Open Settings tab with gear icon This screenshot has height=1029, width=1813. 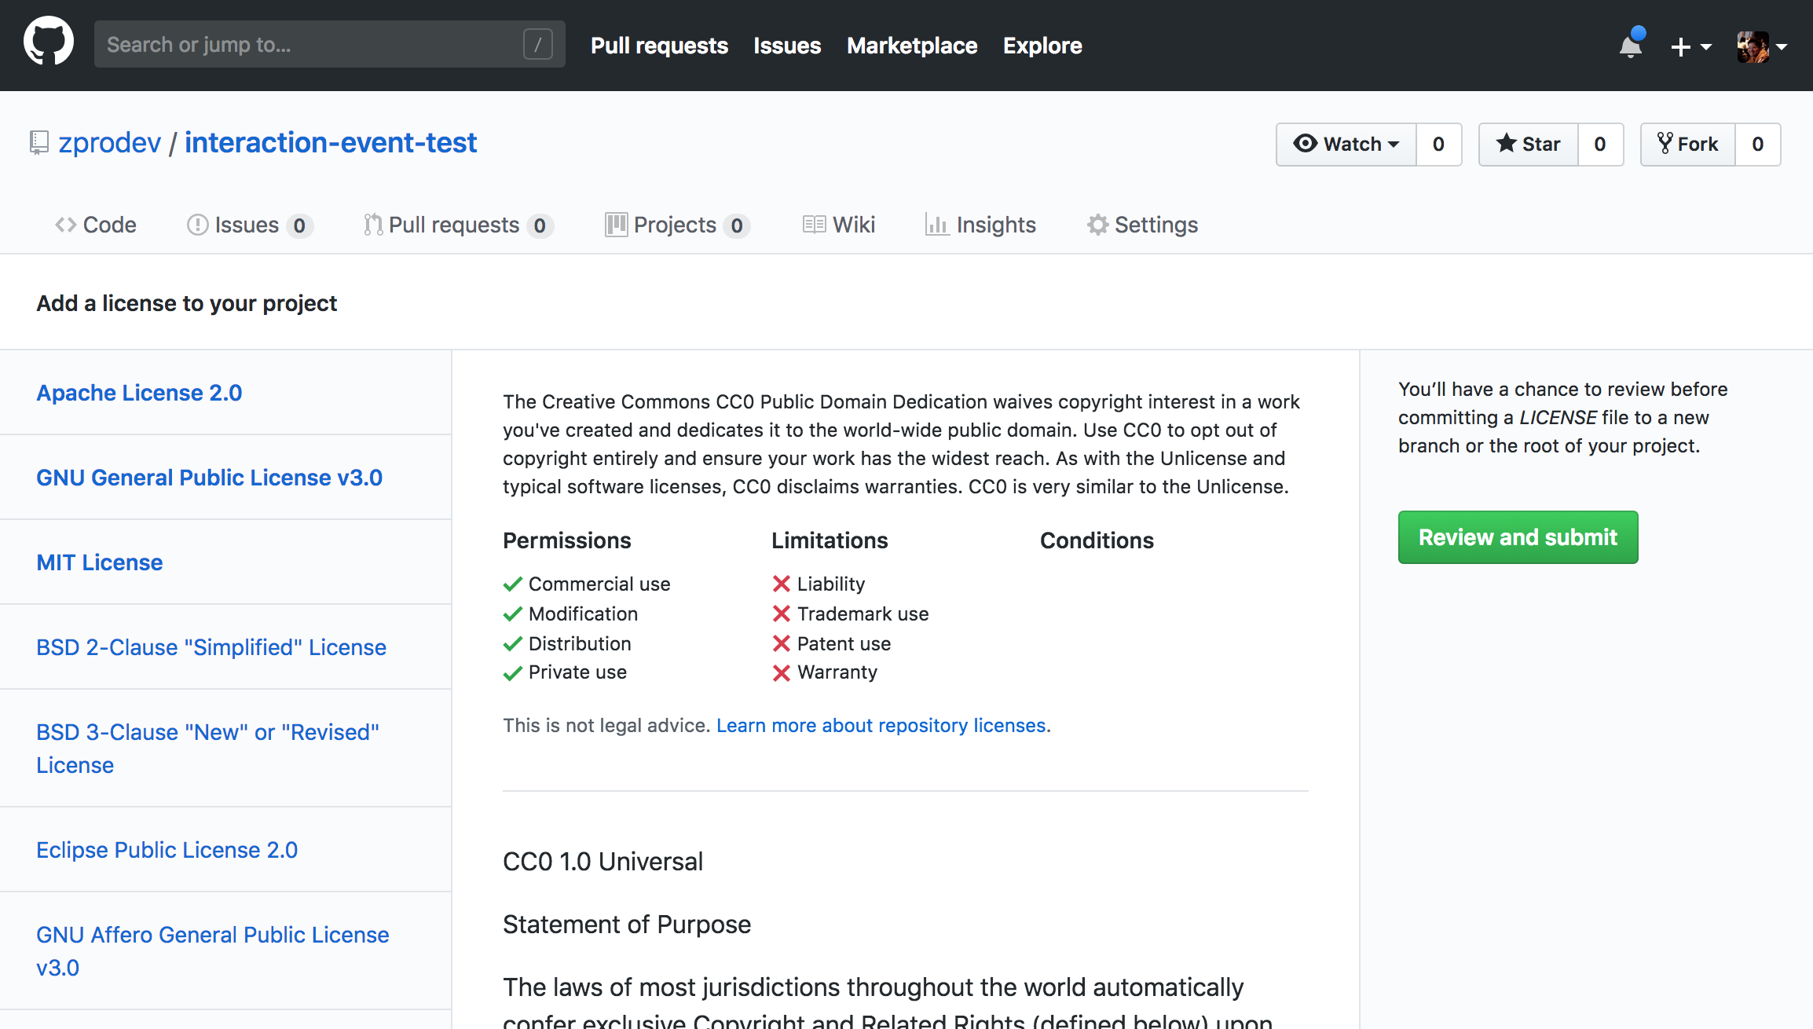pyautogui.click(x=1142, y=225)
